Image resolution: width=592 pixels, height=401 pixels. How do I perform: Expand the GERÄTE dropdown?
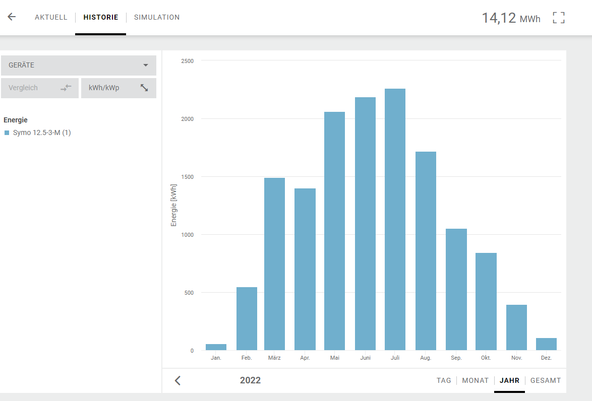(x=78, y=65)
